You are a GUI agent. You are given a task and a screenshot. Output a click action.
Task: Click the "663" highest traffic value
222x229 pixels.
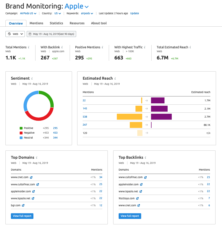(x=119, y=58)
